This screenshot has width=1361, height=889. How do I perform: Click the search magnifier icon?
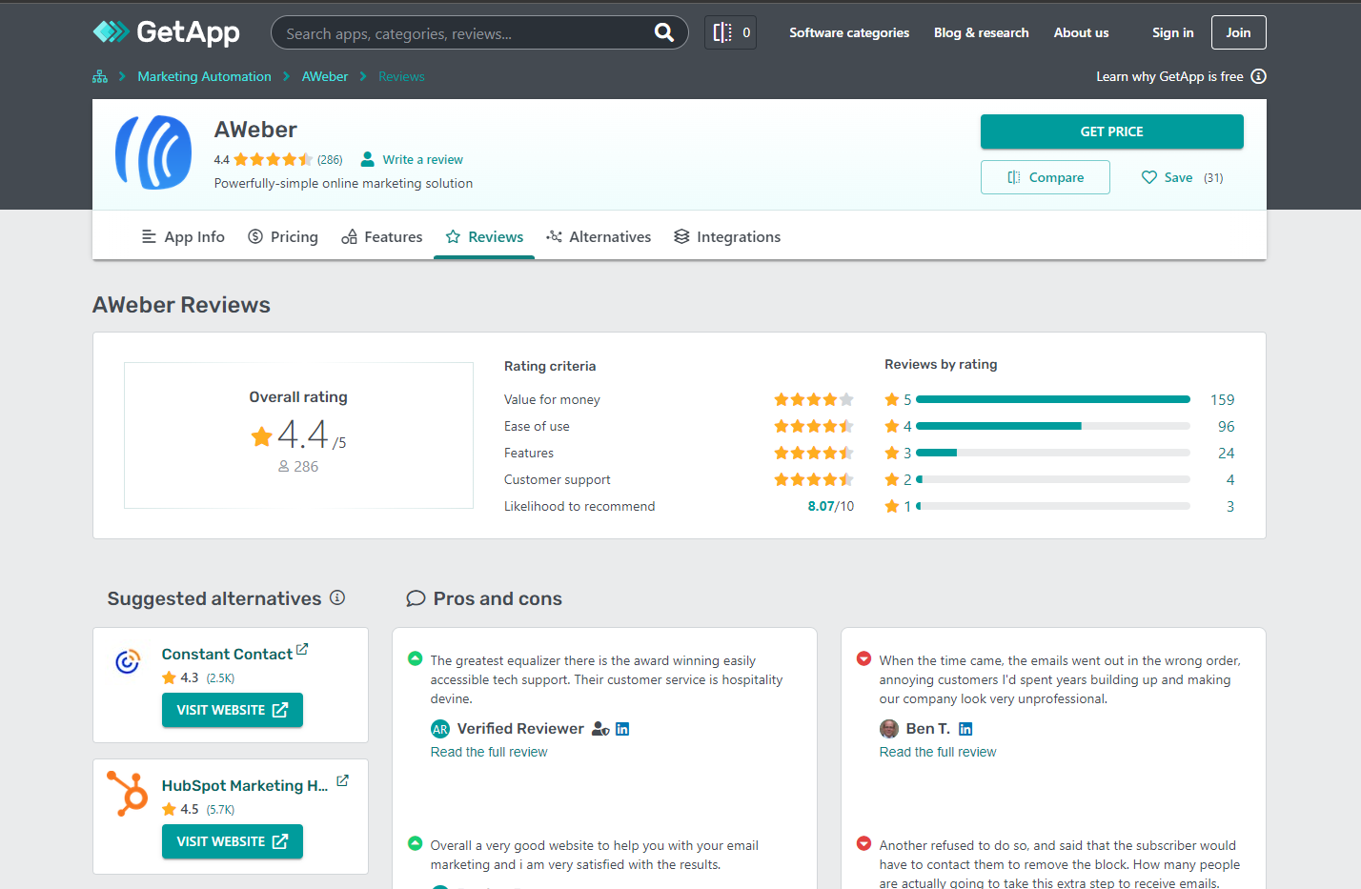coord(664,32)
